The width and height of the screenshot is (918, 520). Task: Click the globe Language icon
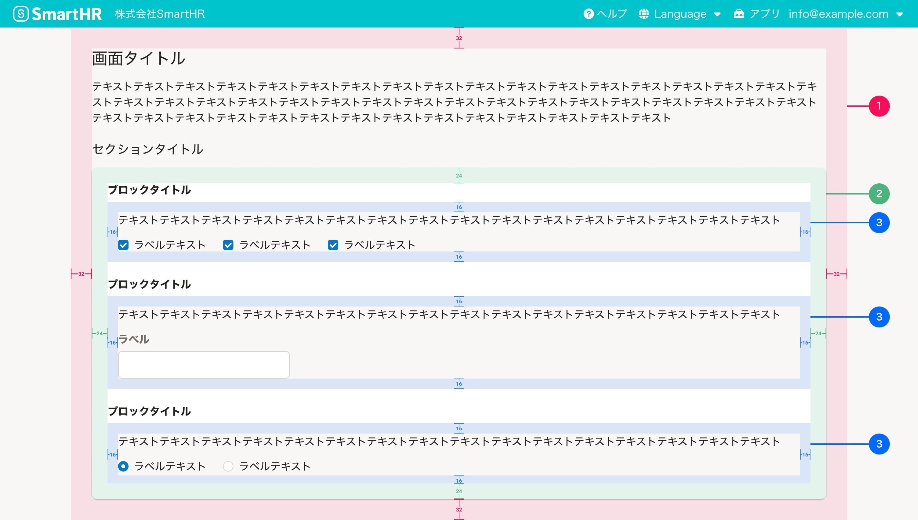pos(644,14)
